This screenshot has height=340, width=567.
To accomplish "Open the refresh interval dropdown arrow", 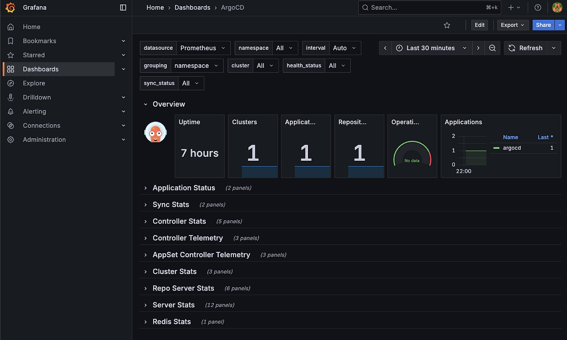I will coord(554,48).
